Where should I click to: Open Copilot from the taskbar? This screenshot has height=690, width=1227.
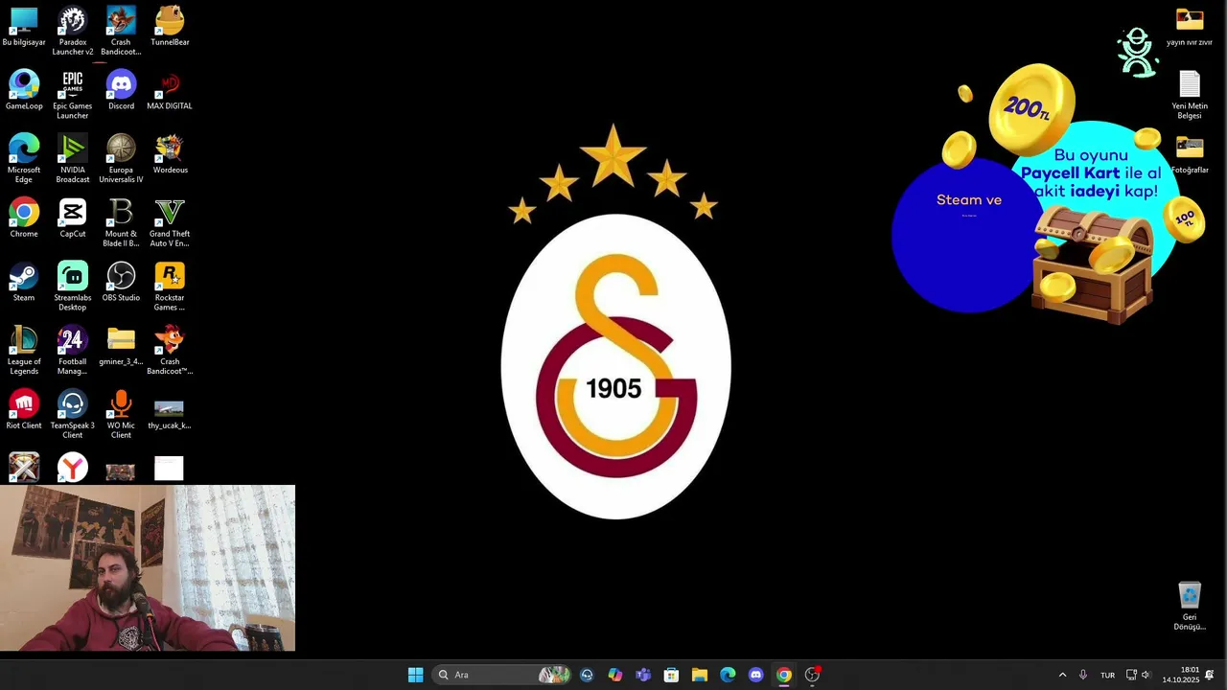coord(614,675)
